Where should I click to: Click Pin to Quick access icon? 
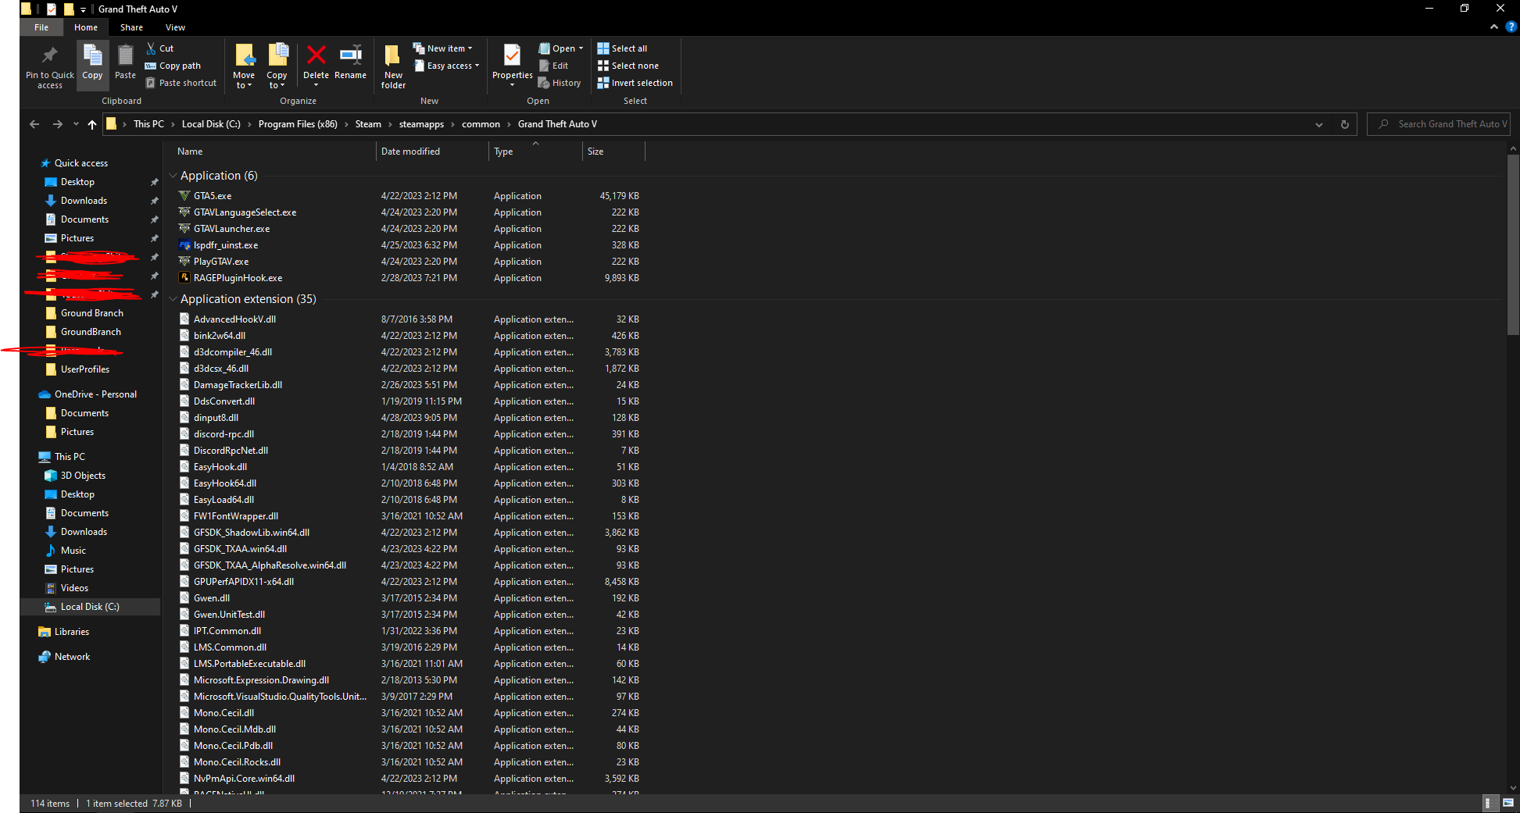49,66
